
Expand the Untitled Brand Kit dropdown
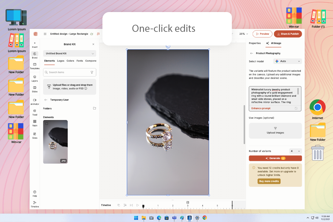tap(70, 54)
